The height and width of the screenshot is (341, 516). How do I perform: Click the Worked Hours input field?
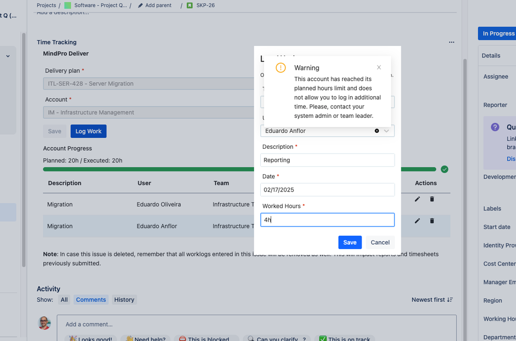point(327,220)
